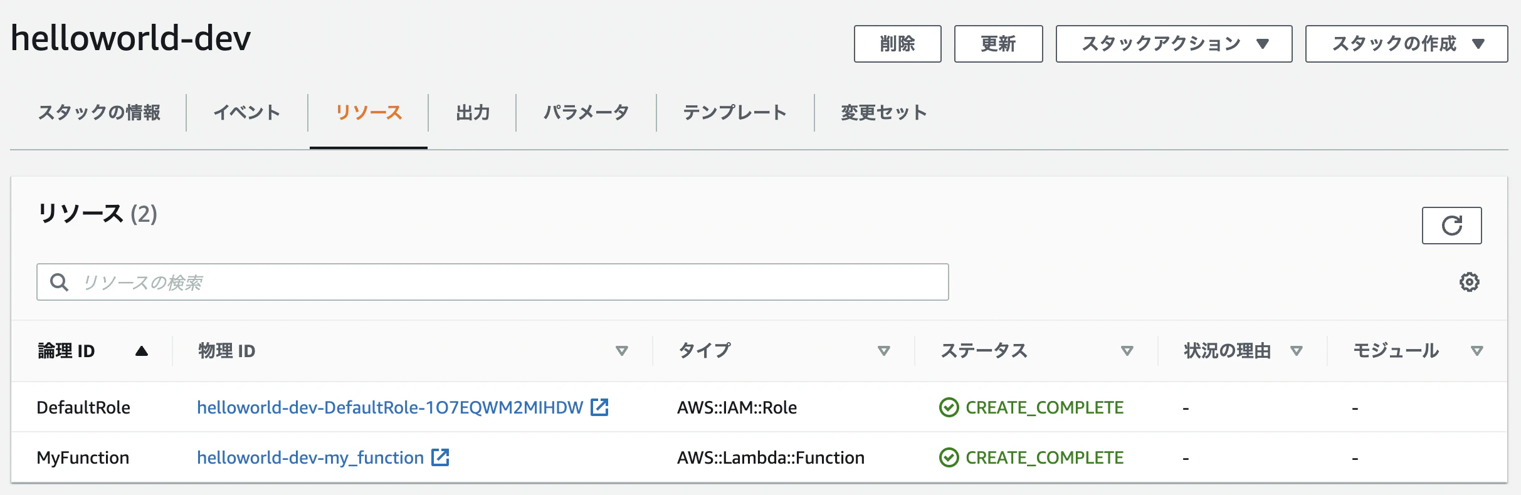The height and width of the screenshot is (495, 1521).
Task: Sort the 物理 ID column
Action: click(622, 351)
